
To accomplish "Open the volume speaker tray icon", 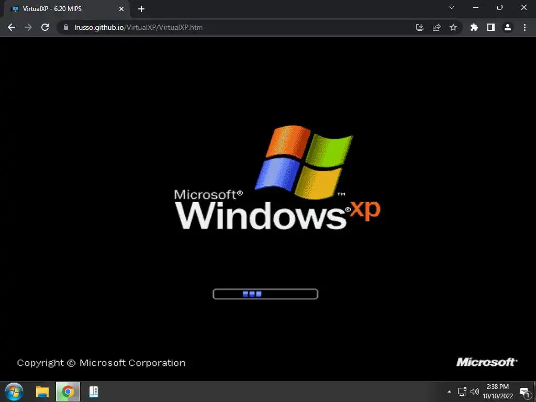I will coord(475,392).
